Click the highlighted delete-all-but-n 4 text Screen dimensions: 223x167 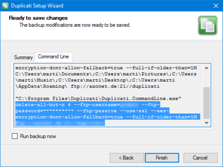(43, 105)
